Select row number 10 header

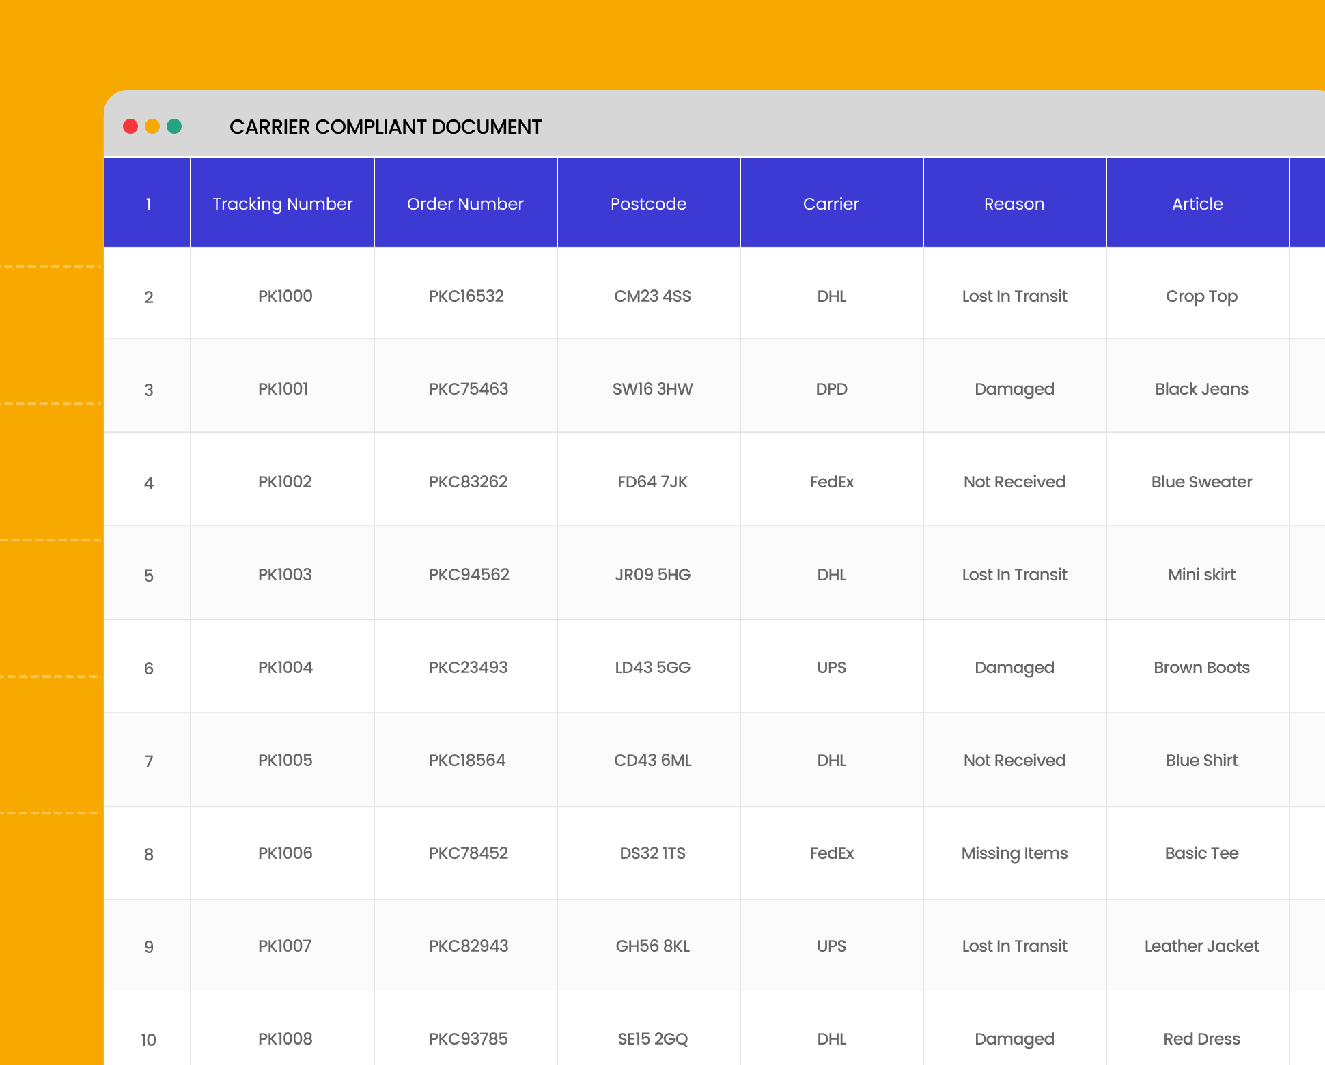tap(148, 1040)
